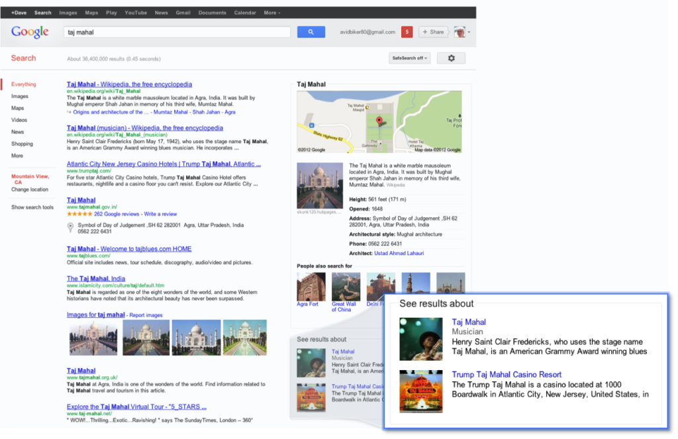This screenshot has height=439, width=678.
Task: Open Calendar in the top bar
Action: (245, 13)
